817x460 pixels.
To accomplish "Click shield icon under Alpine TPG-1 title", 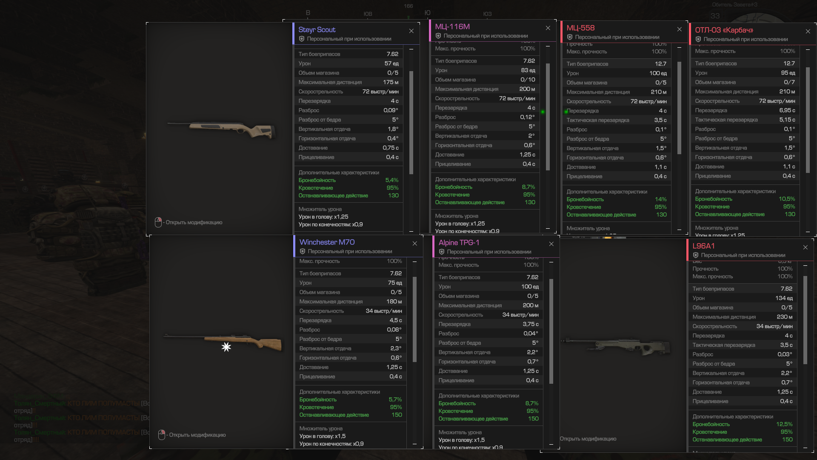I will (x=442, y=252).
